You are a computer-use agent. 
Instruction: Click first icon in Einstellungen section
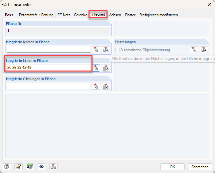point(194,50)
